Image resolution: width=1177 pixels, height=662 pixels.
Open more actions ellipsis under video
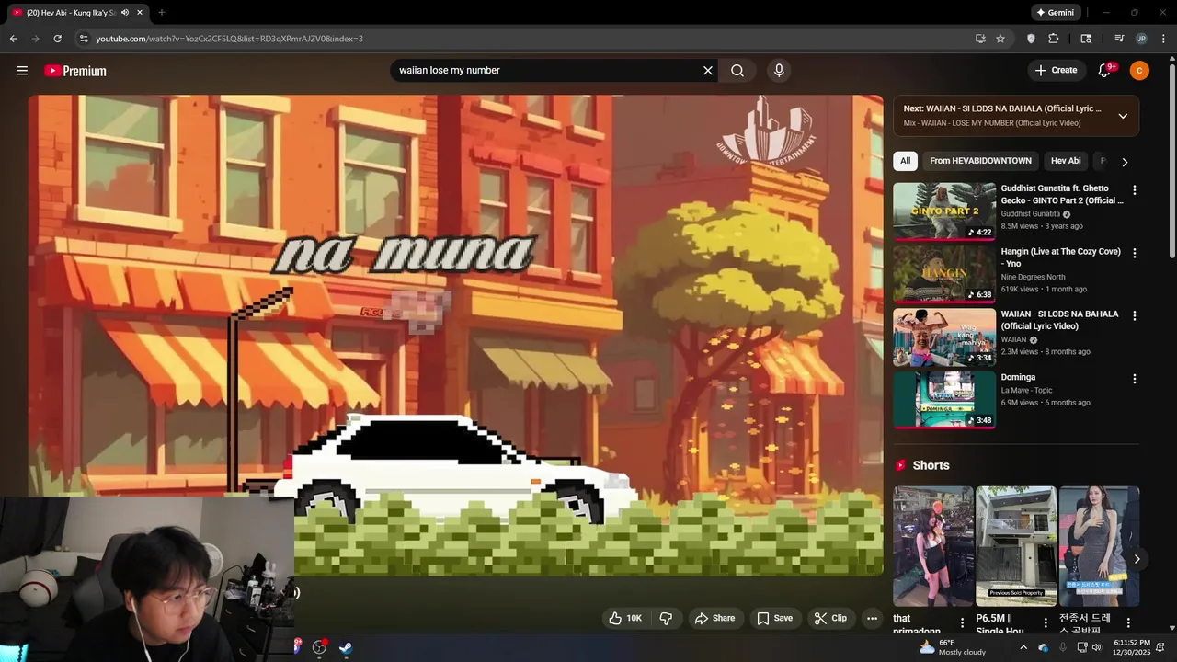(873, 618)
